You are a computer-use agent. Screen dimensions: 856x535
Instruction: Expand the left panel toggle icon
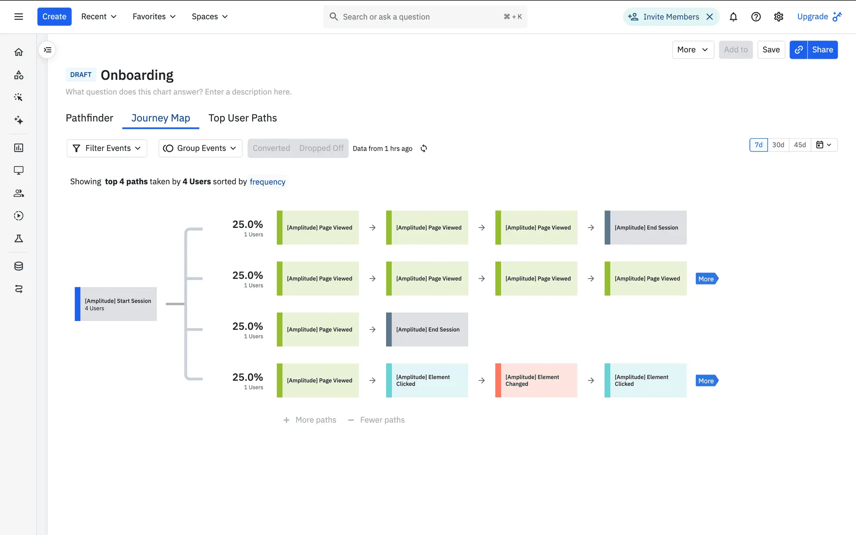point(47,50)
